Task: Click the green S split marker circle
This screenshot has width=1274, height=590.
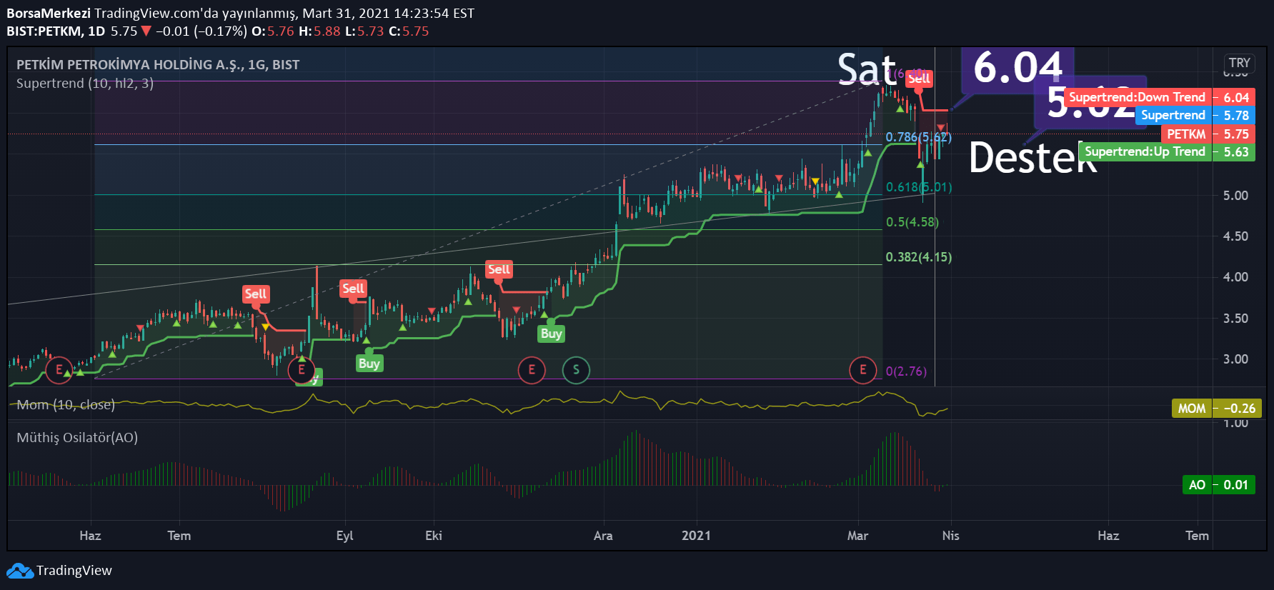Action: coord(576,370)
